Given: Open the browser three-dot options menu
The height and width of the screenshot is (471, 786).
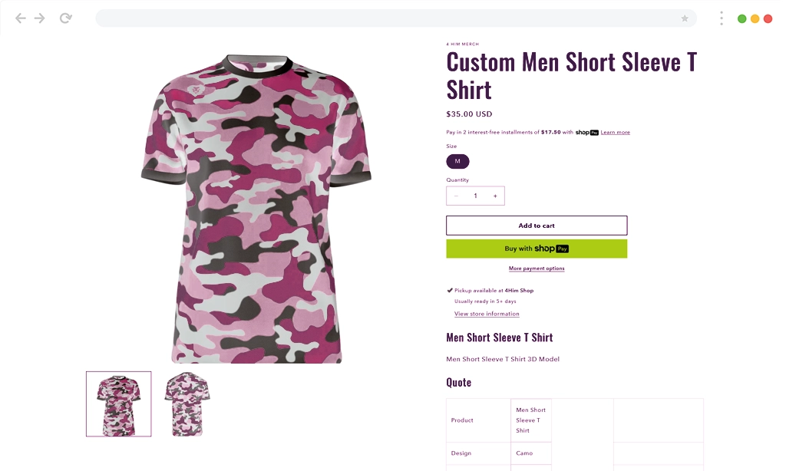Looking at the screenshot, I should point(720,18).
